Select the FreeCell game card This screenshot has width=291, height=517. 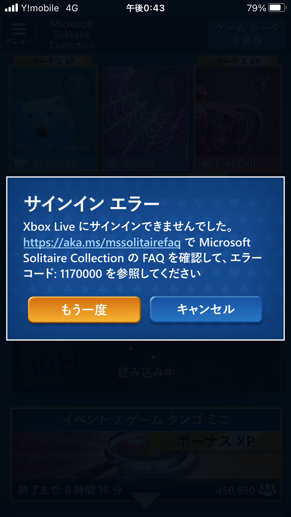tap(238, 118)
